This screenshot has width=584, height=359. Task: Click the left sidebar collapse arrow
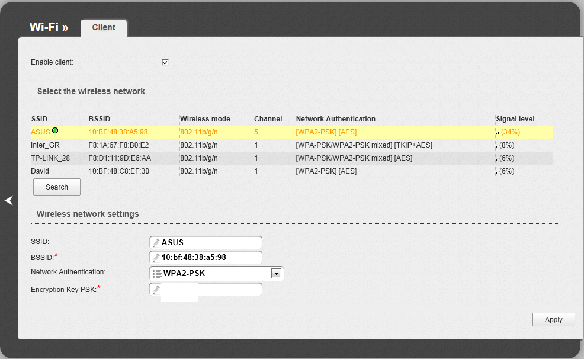pyautogui.click(x=8, y=201)
